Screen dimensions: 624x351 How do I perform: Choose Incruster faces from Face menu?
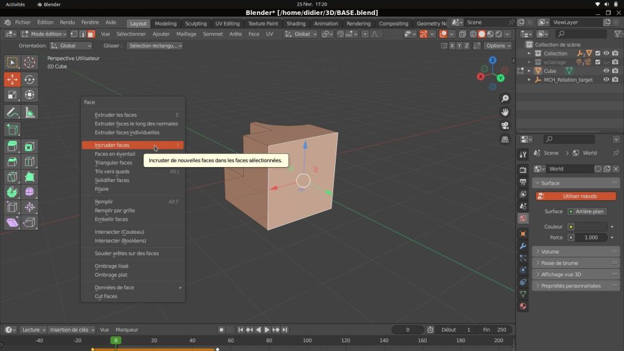pos(132,145)
